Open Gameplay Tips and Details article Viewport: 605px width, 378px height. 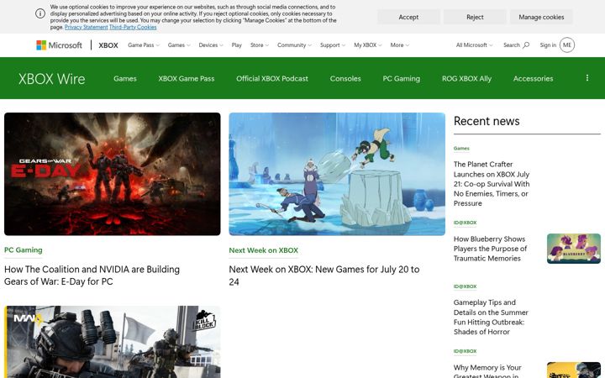coord(491,317)
